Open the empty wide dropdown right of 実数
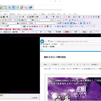The image size is (101, 101). pyautogui.click(x=46, y=23)
